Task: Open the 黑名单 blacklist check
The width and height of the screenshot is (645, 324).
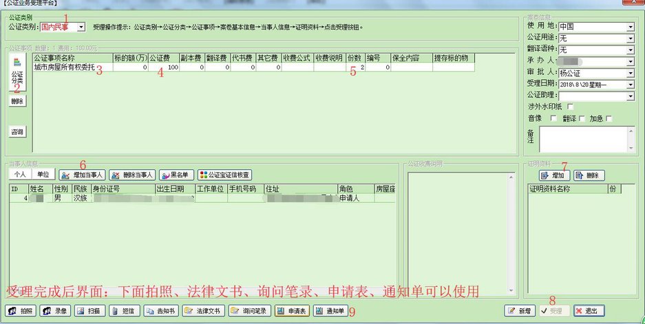Action: (x=177, y=175)
